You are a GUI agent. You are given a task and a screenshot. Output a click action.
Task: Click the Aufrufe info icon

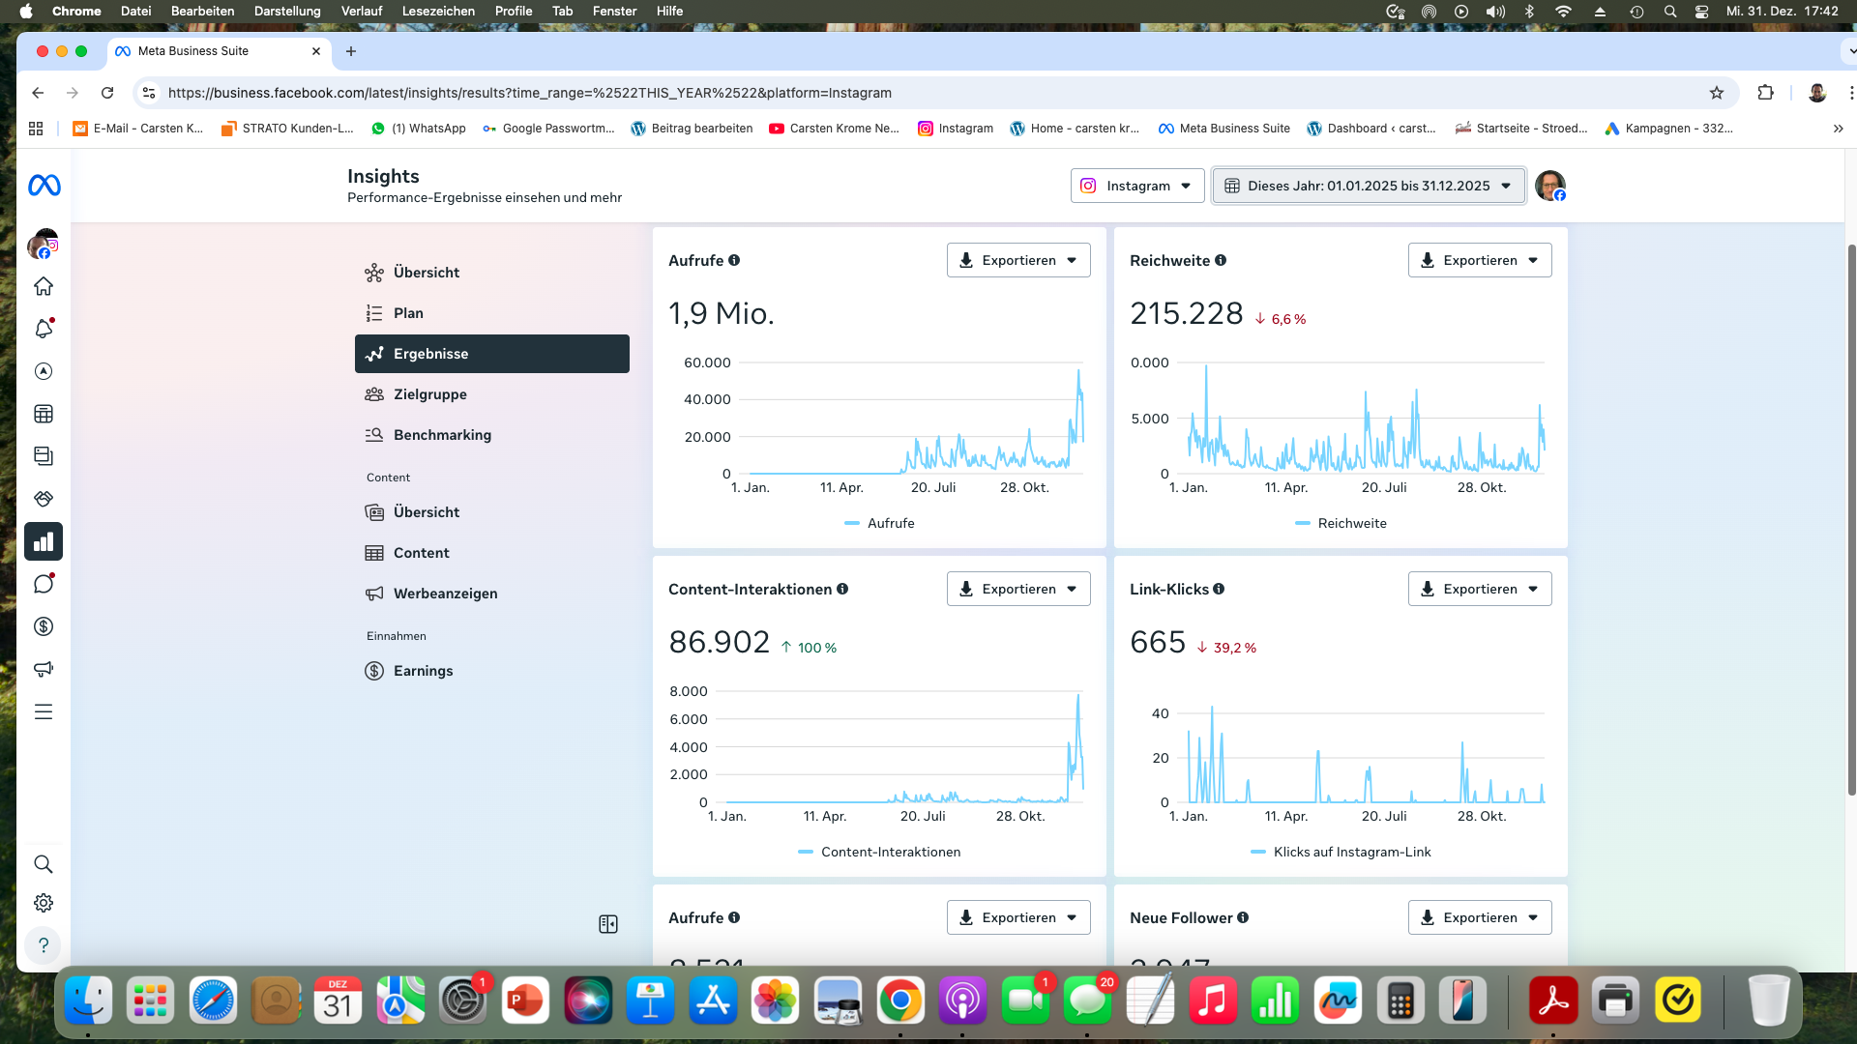click(x=734, y=260)
